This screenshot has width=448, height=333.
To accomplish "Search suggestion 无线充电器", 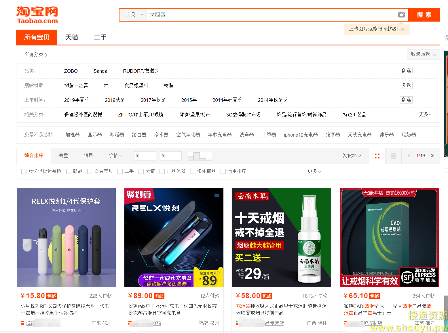I will [x=360, y=135].
